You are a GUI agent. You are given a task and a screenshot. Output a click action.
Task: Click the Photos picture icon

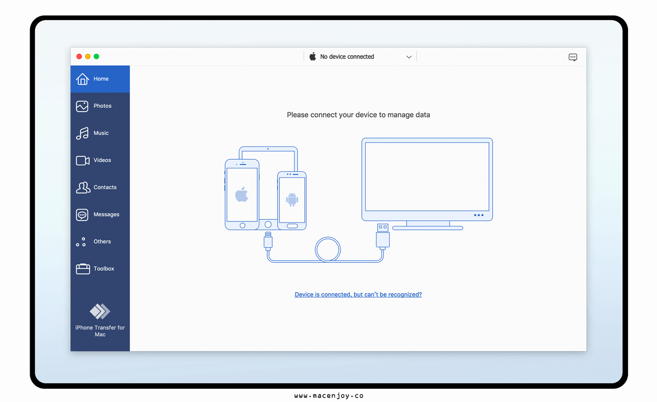tap(82, 106)
